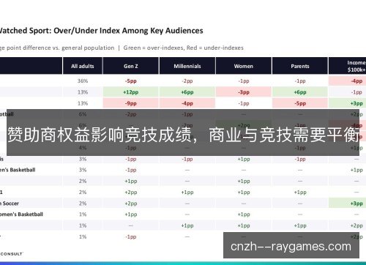Image resolution: width=366 pixels, height=265 pixels.
Task: Select the 'Women' column header
Action: (x=244, y=66)
